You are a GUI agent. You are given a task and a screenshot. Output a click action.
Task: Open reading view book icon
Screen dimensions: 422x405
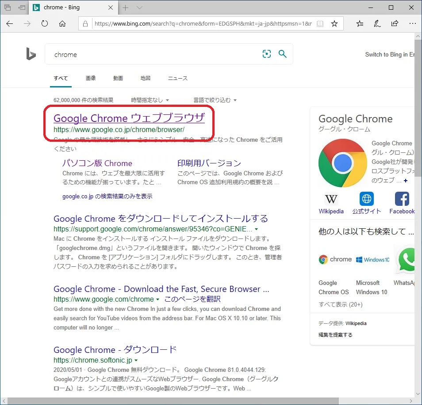[x=320, y=24]
